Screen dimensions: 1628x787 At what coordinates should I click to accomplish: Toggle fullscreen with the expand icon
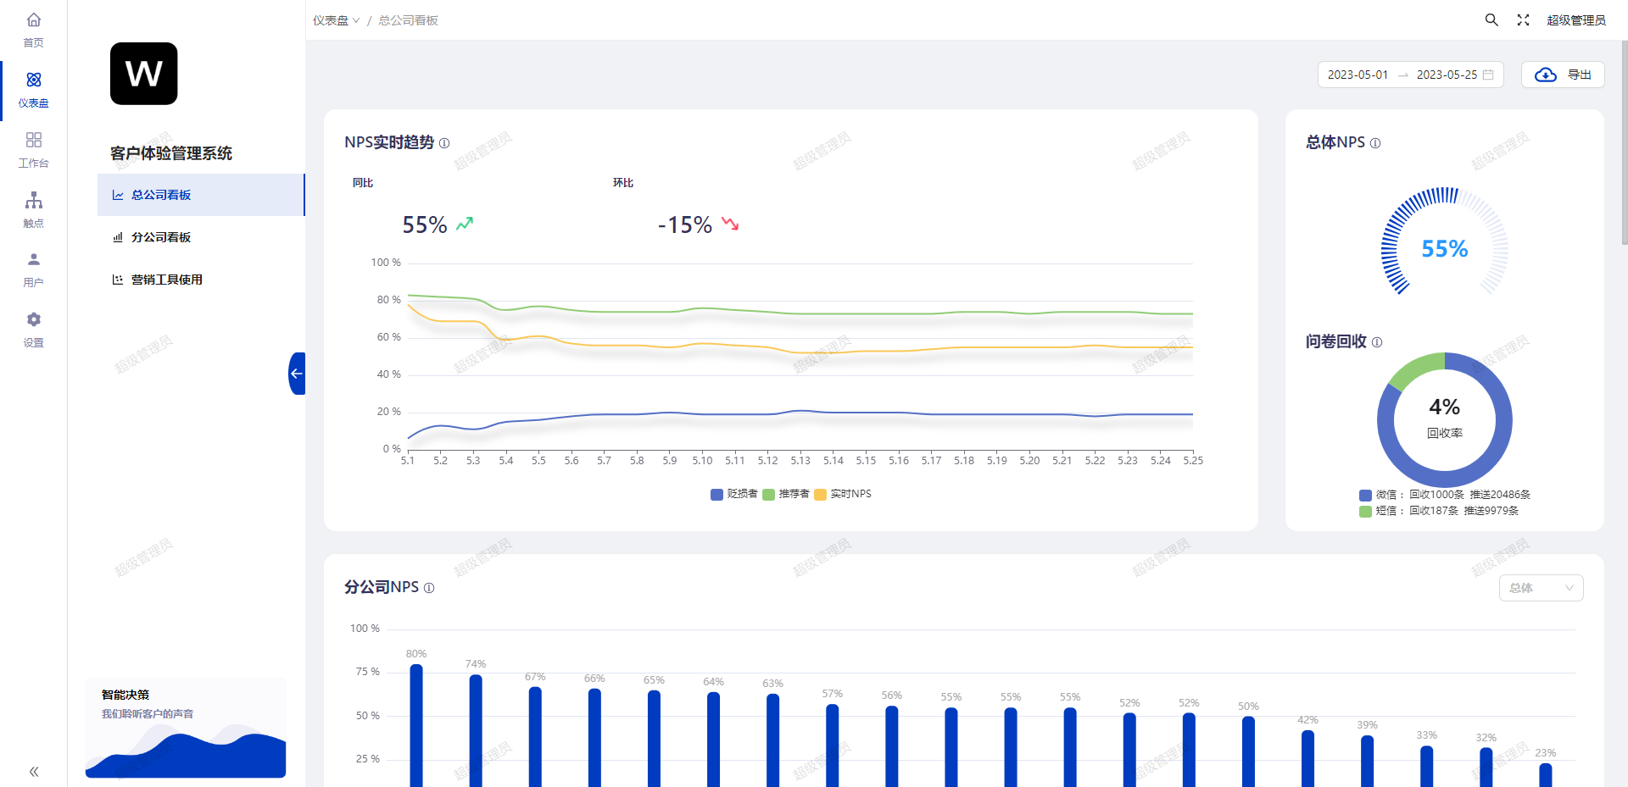(1523, 19)
